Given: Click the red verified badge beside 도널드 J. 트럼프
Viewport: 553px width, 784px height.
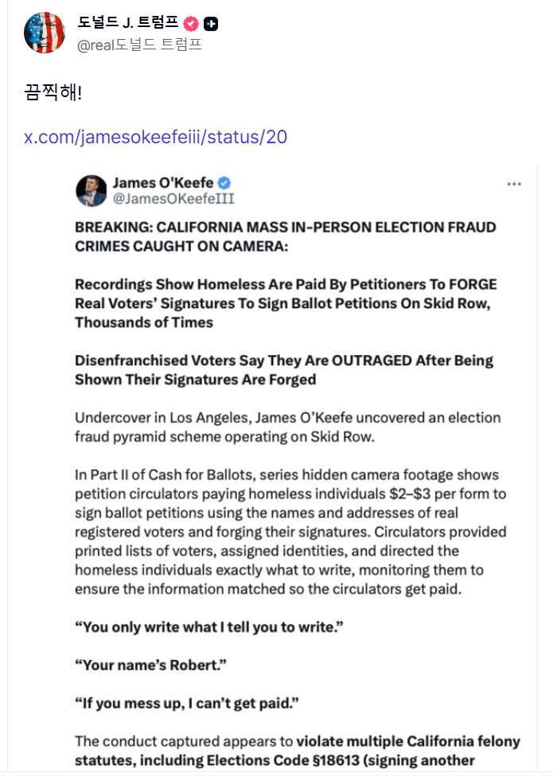Looking at the screenshot, I should tap(191, 24).
